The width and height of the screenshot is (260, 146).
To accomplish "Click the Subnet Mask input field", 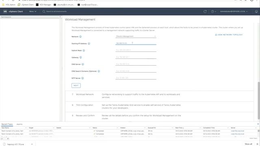I will coord(136,50).
